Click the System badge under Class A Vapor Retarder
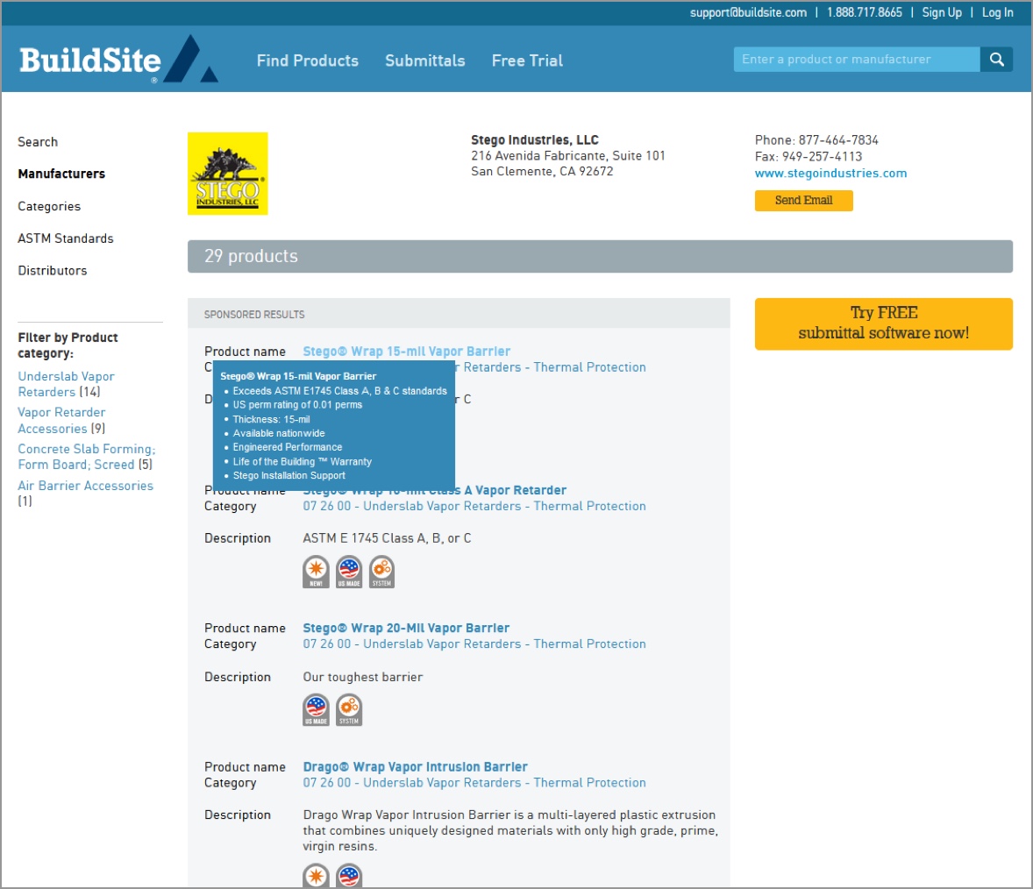Image resolution: width=1033 pixels, height=889 pixels. point(382,572)
